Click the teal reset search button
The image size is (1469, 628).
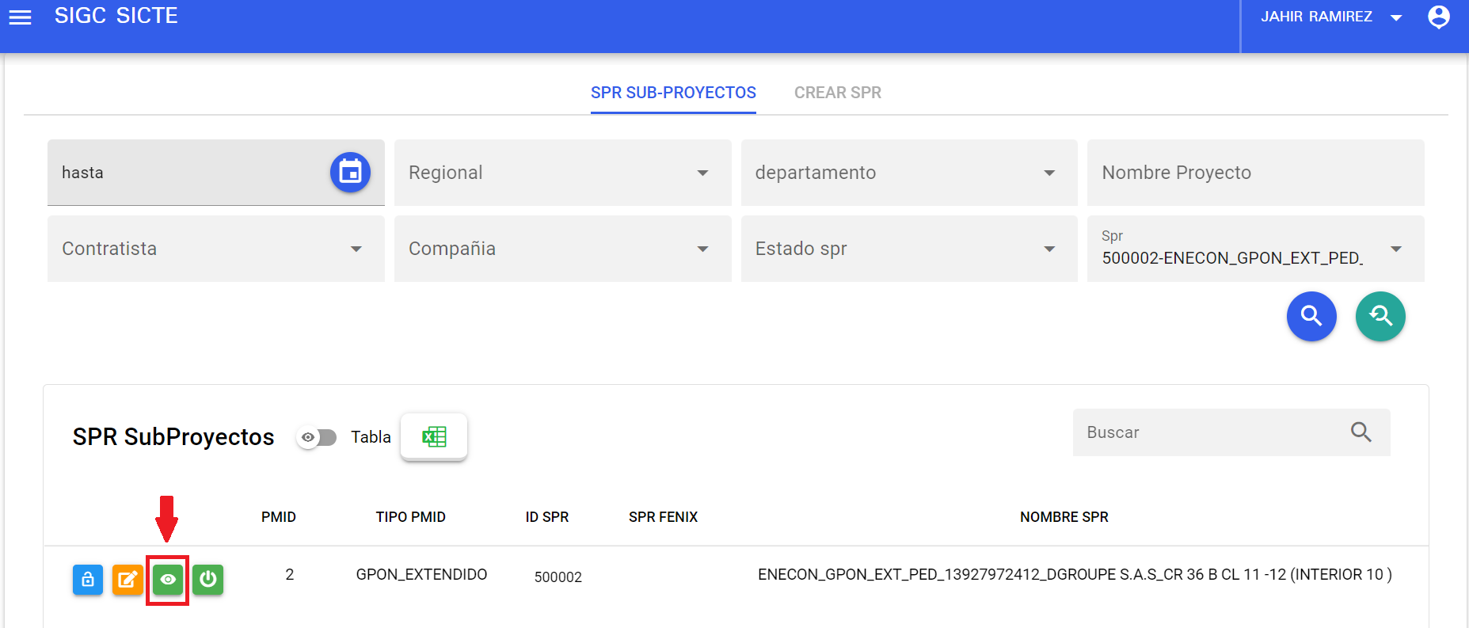coord(1380,316)
